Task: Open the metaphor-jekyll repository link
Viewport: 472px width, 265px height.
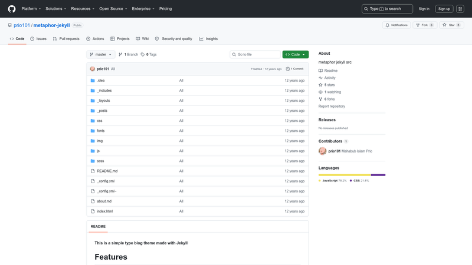Action: [51, 25]
